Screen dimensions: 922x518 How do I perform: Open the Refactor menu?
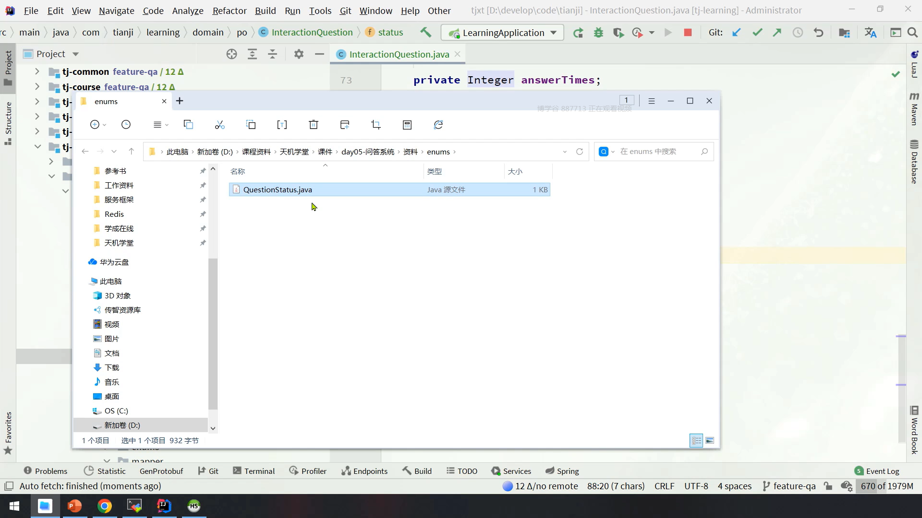pyautogui.click(x=229, y=11)
